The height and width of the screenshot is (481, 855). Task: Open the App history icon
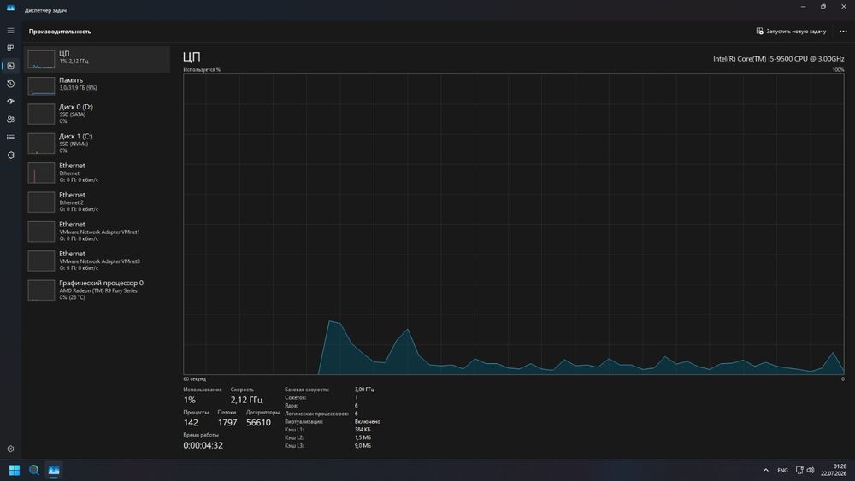click(x=10, y=84)
